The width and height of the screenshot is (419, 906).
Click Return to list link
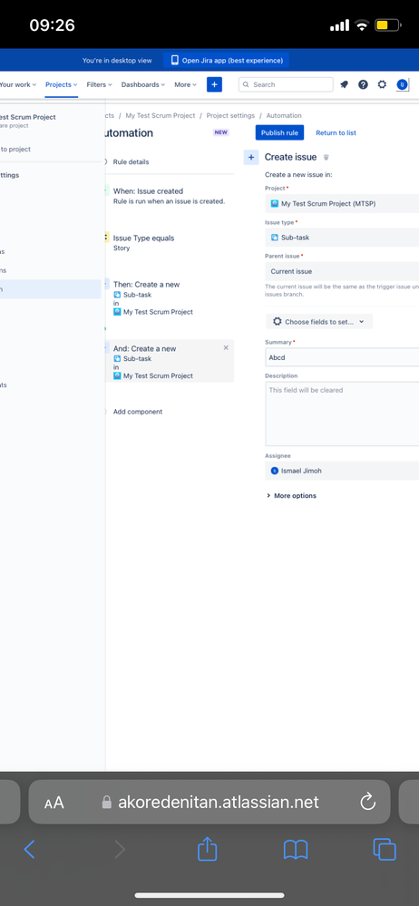[x=336, y=133]
